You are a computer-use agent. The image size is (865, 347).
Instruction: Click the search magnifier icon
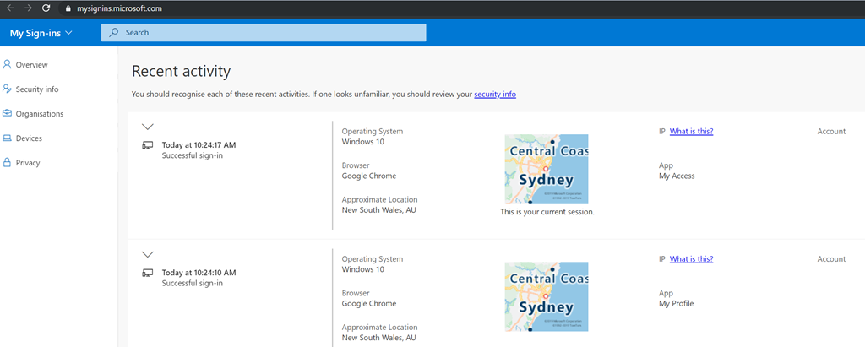114,33
